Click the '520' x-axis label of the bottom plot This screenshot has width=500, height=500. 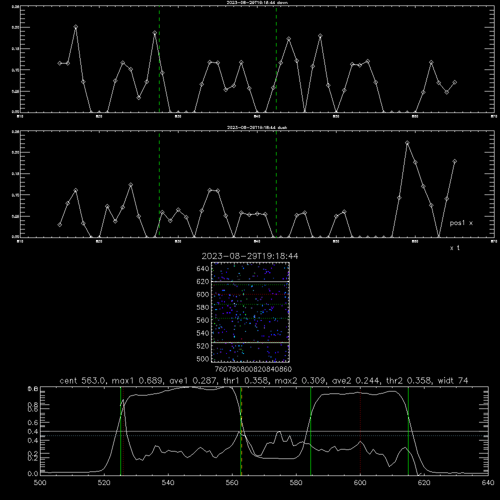pos(104,483)
